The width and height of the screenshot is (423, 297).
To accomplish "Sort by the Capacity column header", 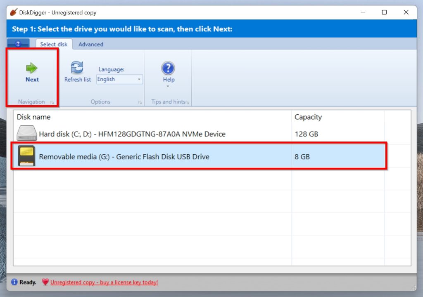I will (308, 117).
